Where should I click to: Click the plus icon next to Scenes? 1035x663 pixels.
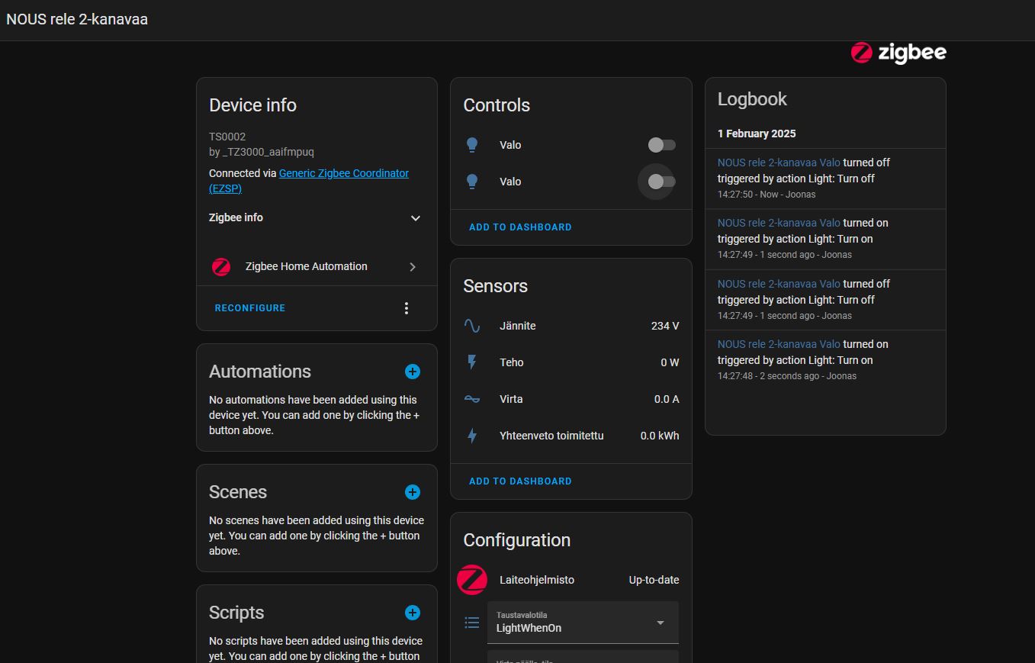(413, 492)
